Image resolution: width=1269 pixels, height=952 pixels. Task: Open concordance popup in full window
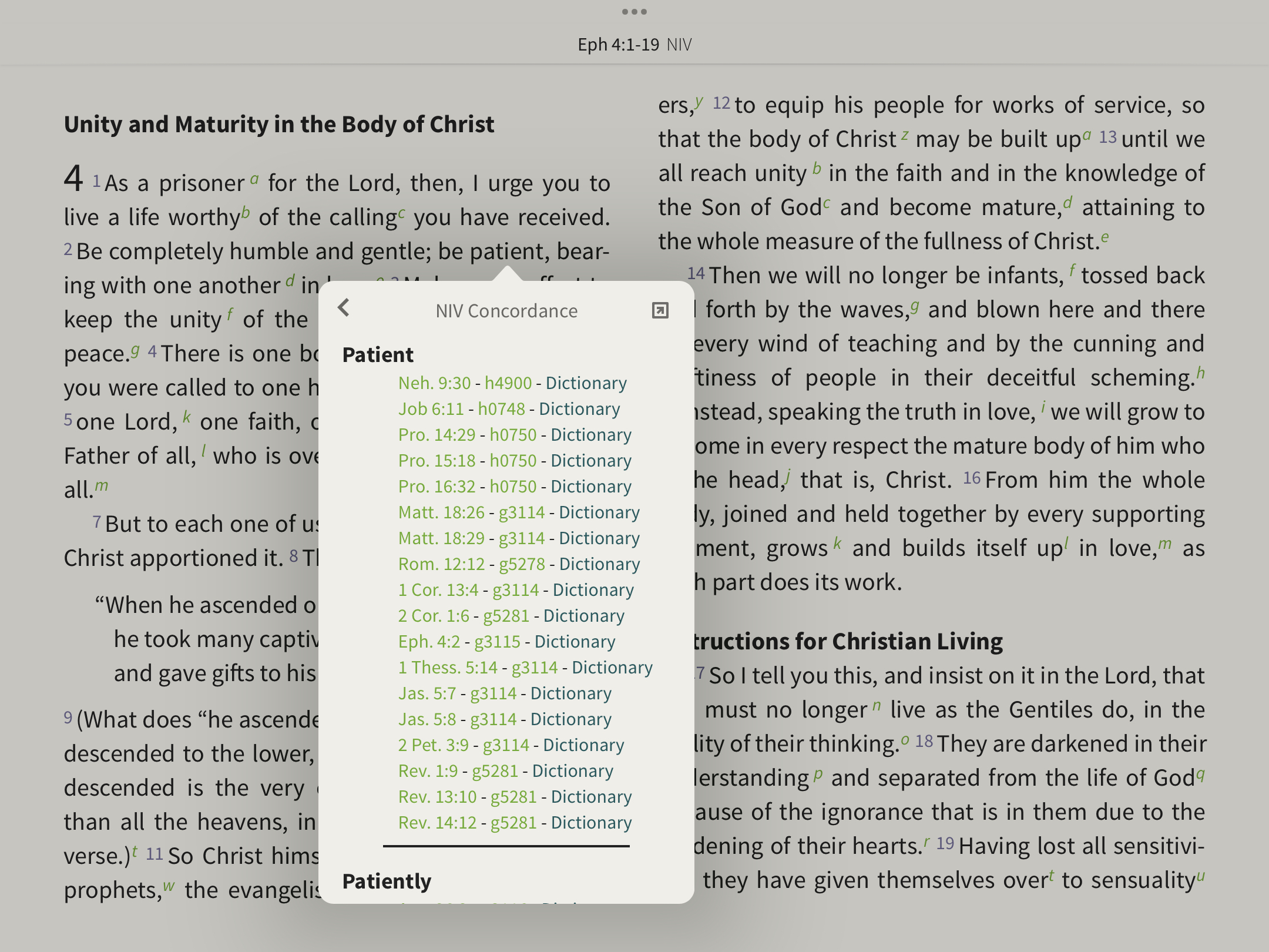[x=660, y=310]
